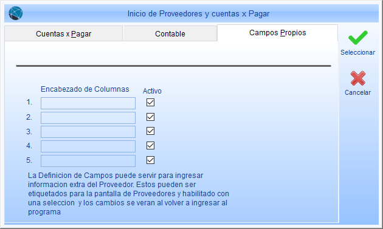Focus the column header input field 1

point(88,103)
